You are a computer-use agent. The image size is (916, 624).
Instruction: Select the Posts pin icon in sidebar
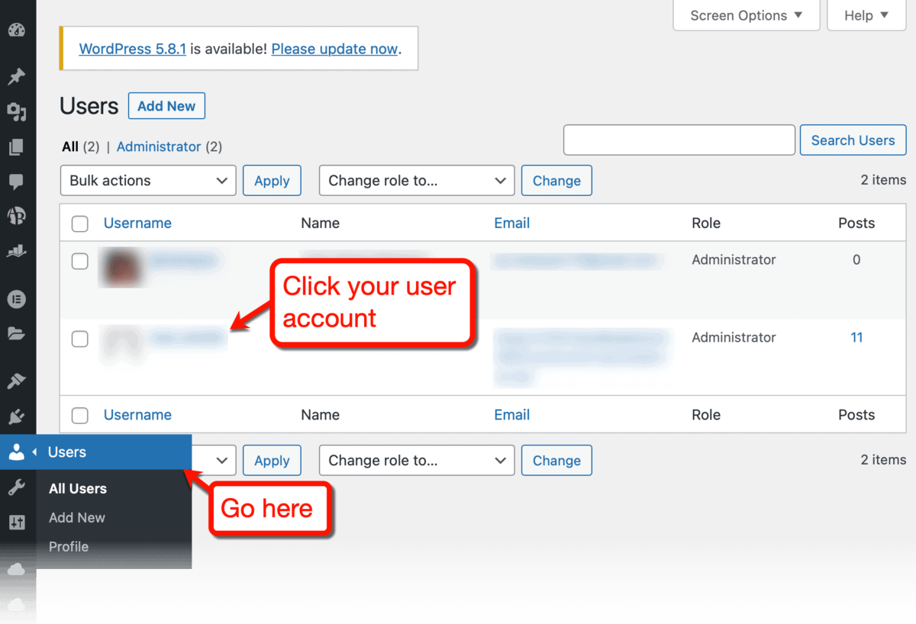point(18,76)
